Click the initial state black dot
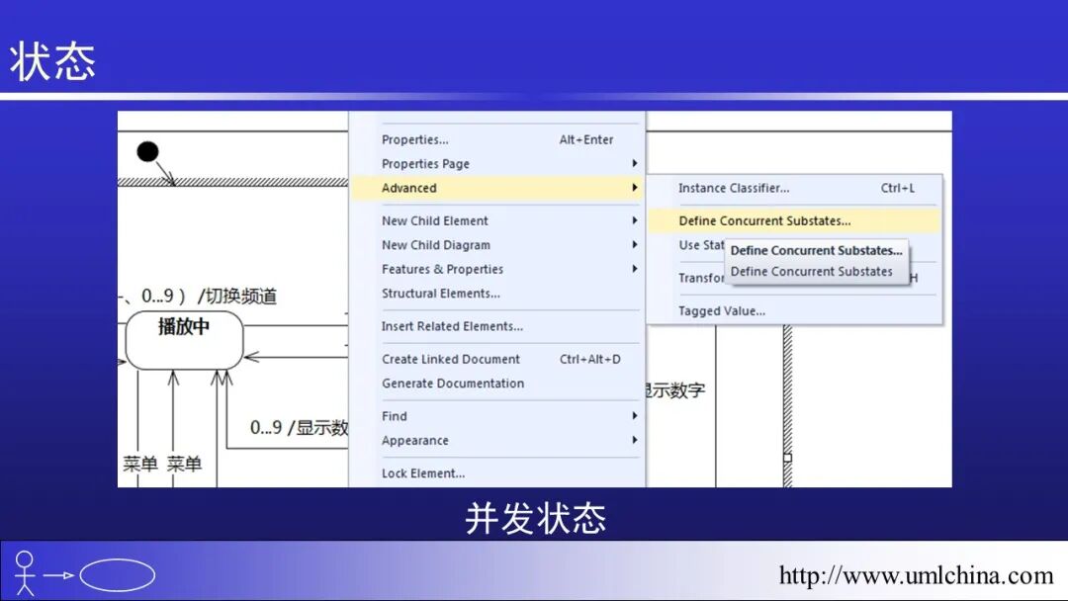 pos(147,150)
